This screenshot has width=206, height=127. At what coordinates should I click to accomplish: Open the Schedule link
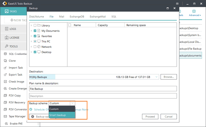pos(41,110)
